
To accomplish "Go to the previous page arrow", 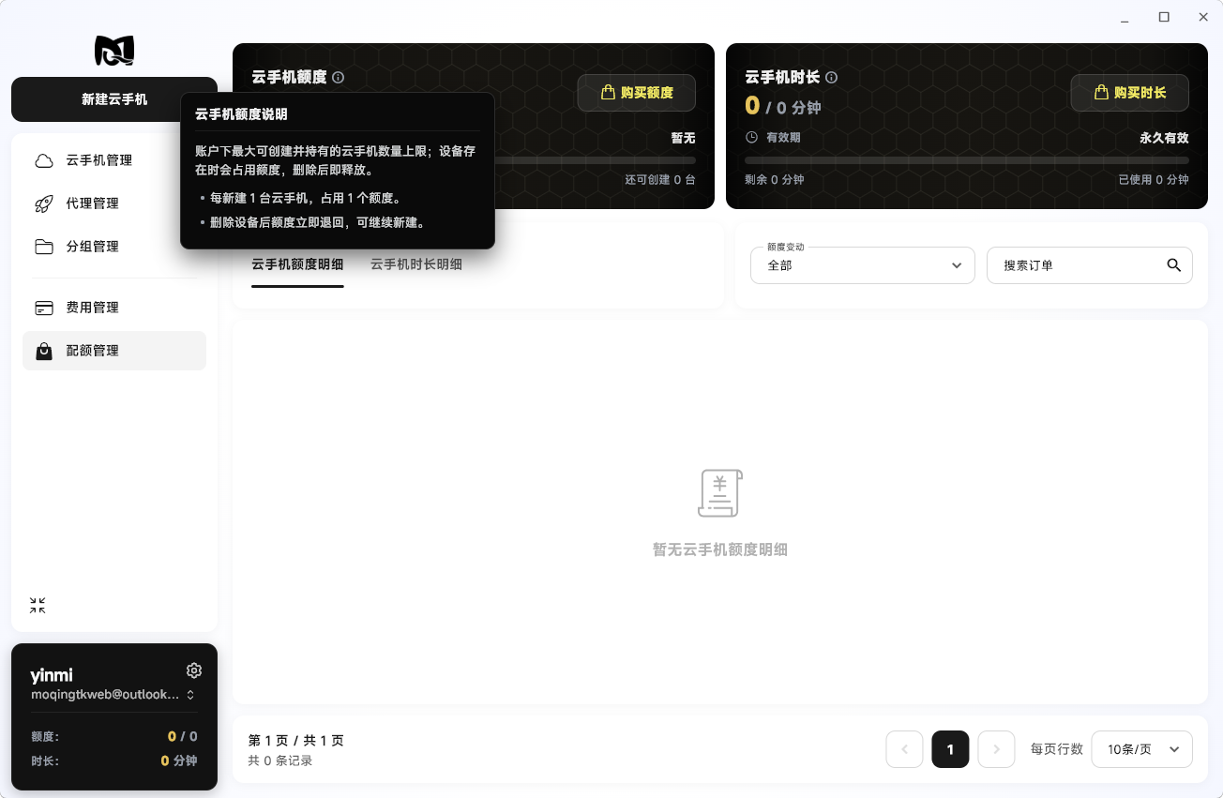I will tap(905, 749).
